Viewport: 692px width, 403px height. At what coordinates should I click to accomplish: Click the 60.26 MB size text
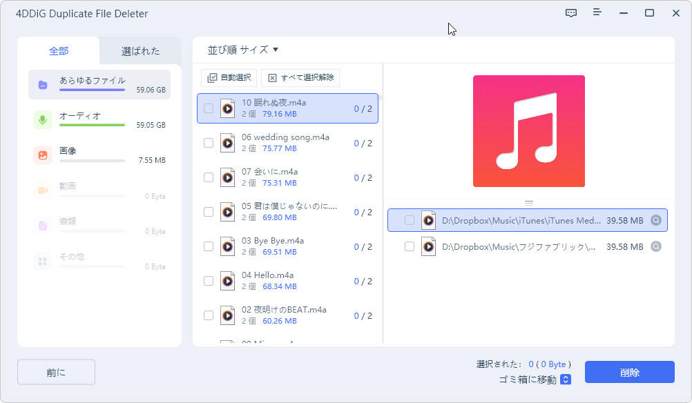tap(280, 321)
